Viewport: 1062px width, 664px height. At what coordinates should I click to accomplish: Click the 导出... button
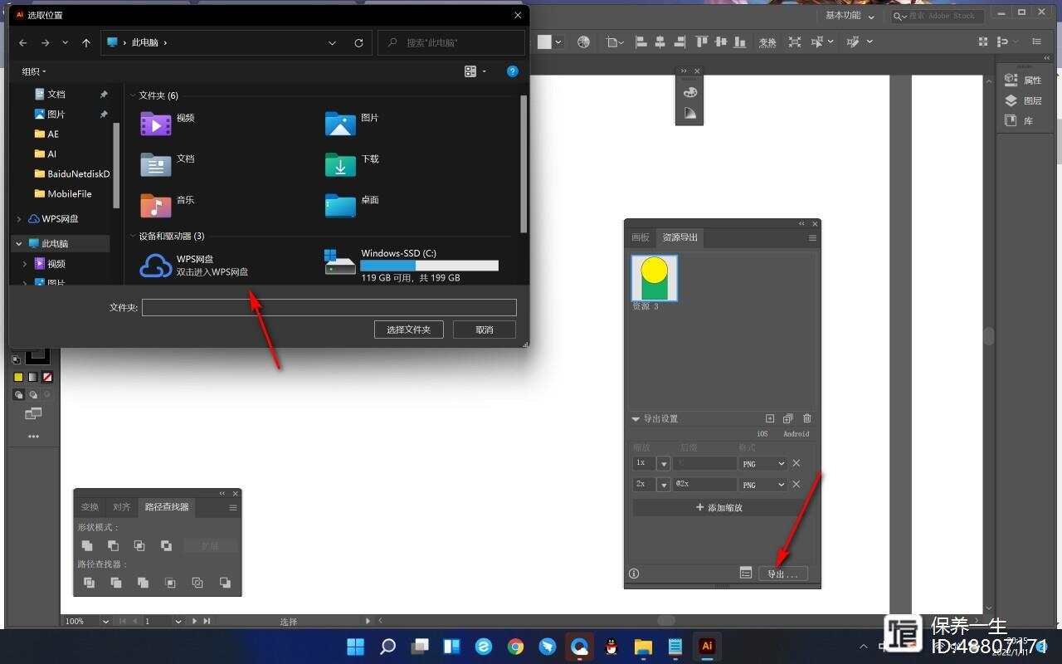tap(782, 574)
